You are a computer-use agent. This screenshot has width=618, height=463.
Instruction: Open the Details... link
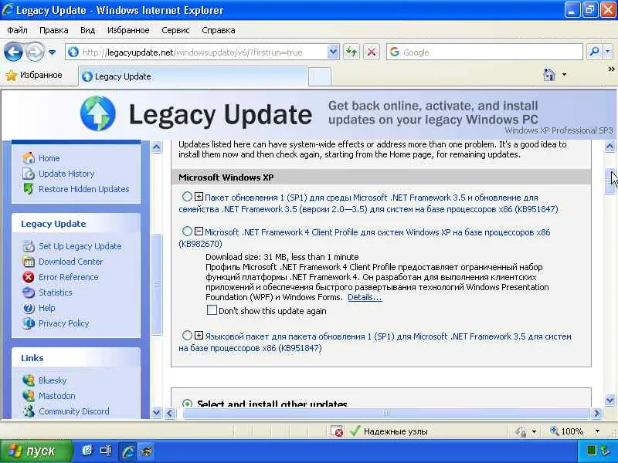click(x=365, y=297)
